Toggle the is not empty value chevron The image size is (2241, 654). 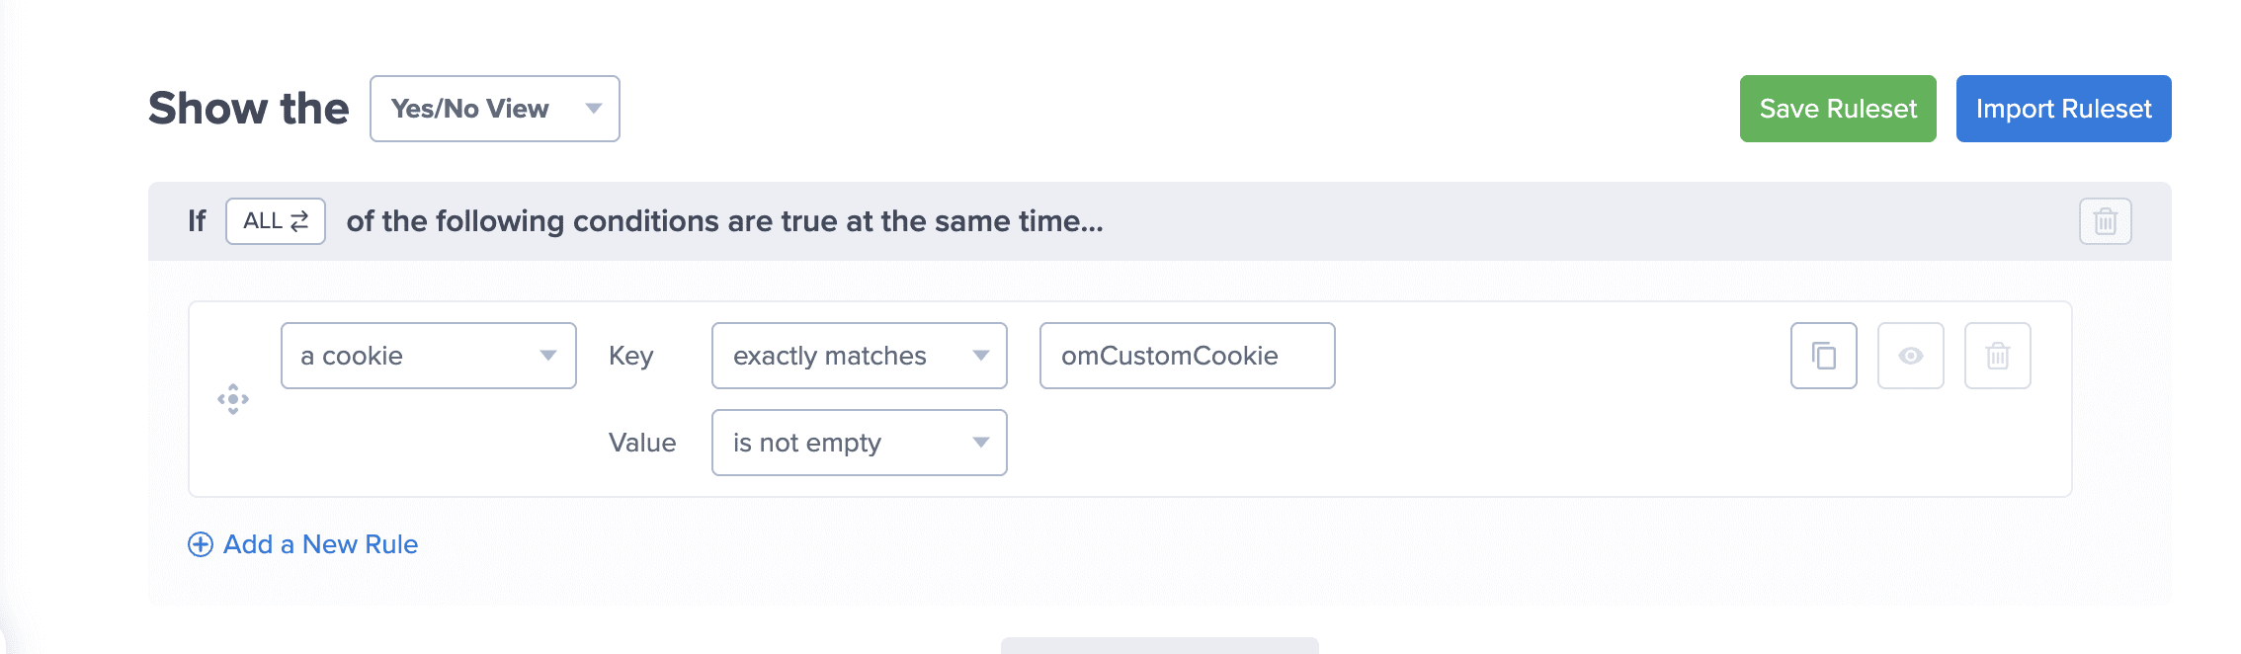[980, 443]
